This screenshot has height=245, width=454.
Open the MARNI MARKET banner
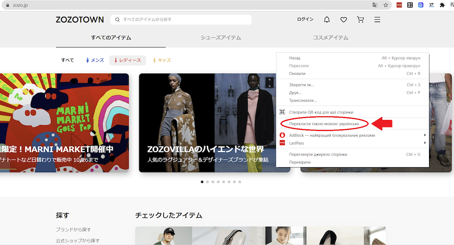coord(64,123)
